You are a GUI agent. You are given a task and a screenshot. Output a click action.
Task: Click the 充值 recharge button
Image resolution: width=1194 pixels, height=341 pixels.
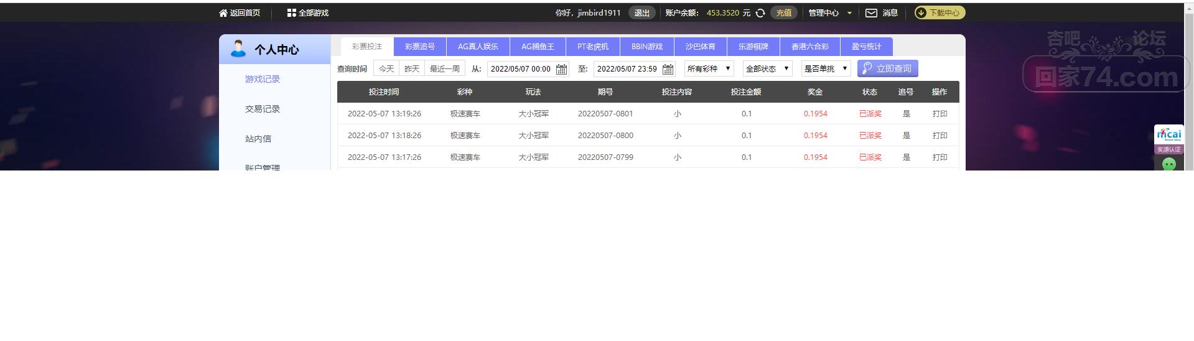(x=784, y=12)
